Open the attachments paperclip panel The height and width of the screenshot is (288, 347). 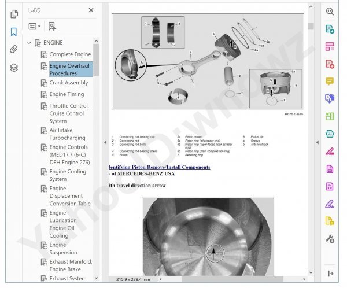coord(14,49)
